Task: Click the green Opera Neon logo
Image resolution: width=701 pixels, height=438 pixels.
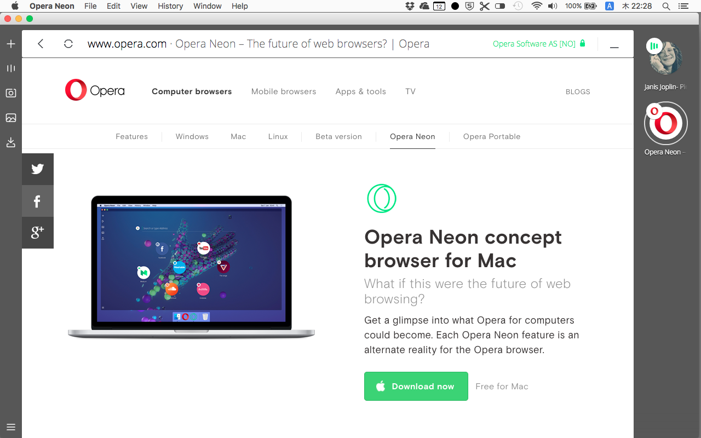Action: pos(381,198)
